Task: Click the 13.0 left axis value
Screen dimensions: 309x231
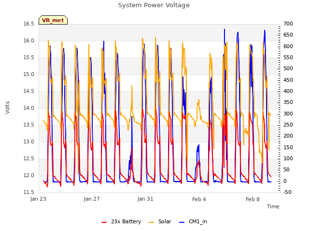Action: (x=29, y=142)
